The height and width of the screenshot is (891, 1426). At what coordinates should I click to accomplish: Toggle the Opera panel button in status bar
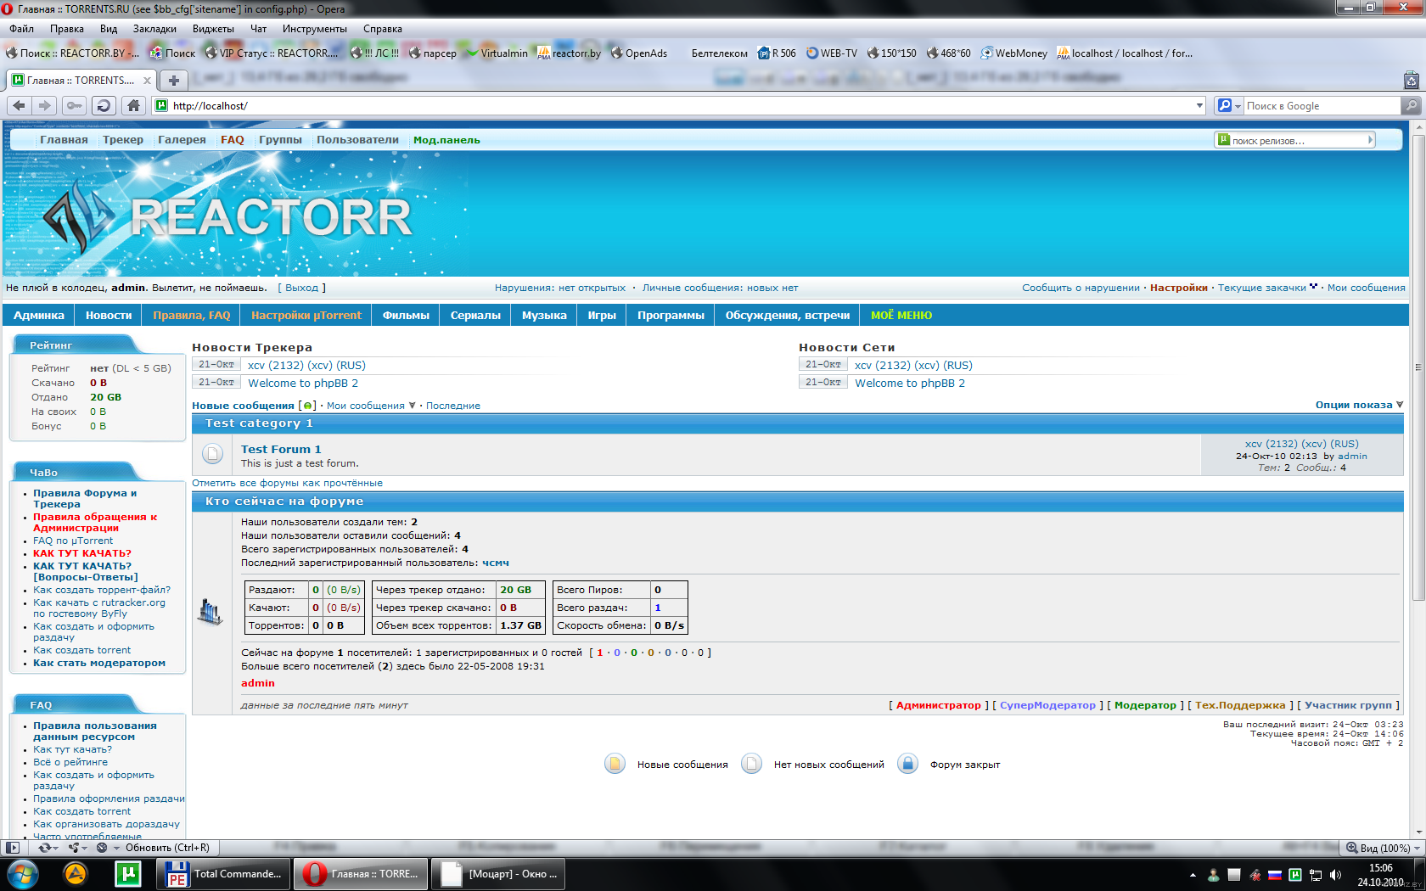[x=13, y=847]
